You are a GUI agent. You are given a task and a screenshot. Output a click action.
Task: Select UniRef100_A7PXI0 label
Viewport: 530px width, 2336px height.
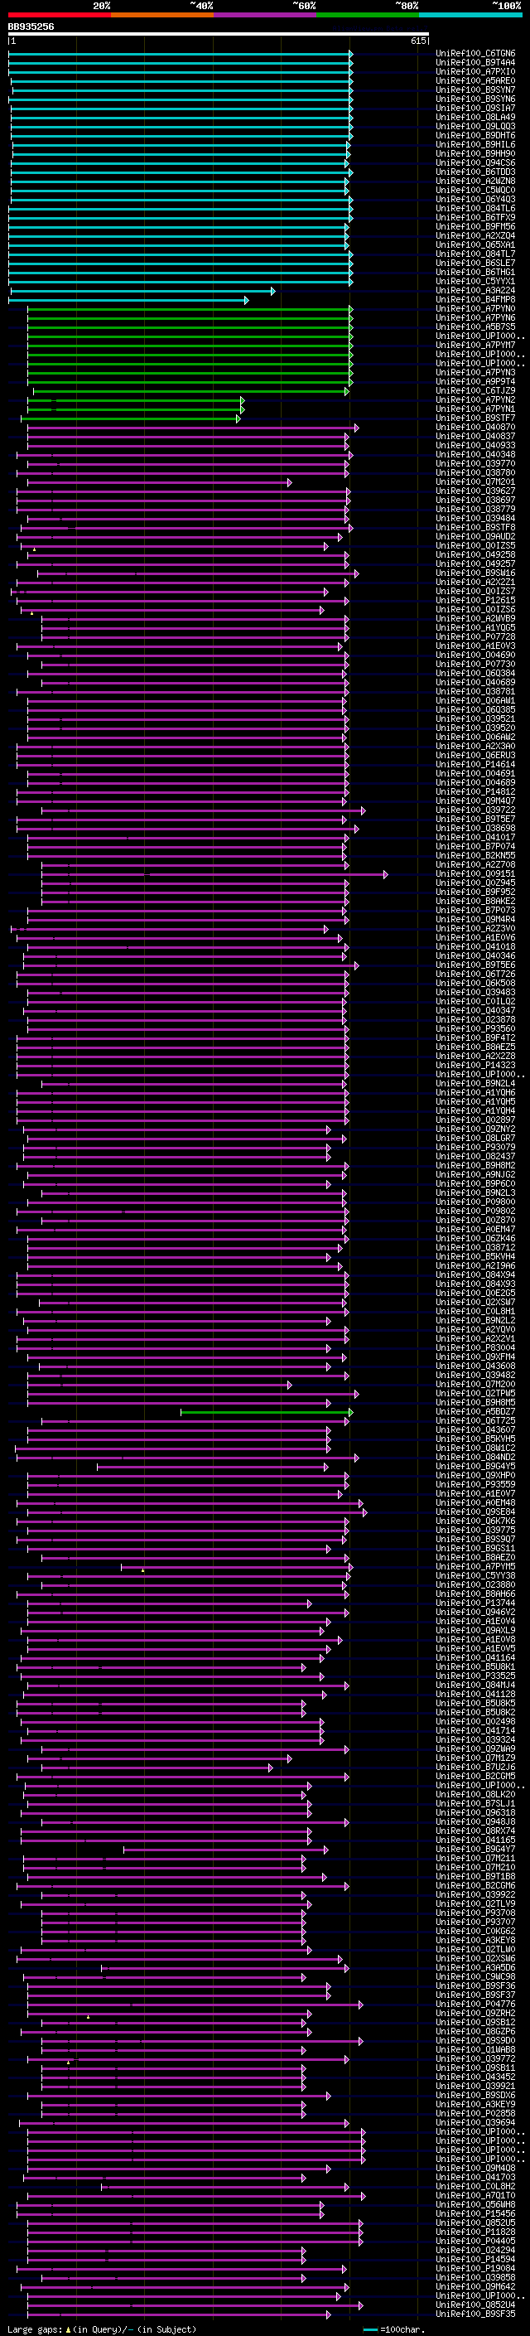(x=475, y=71)
